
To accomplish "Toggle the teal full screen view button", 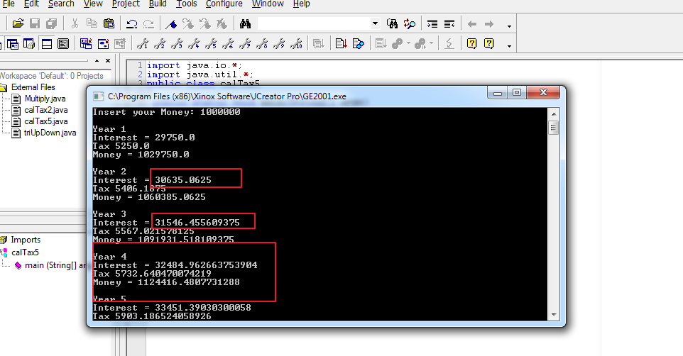I will [63, 43].
